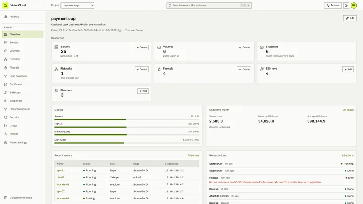Screen dimensions: 363x204
Task: Click the SSH keys card key icon
Action: pos(262,69)
